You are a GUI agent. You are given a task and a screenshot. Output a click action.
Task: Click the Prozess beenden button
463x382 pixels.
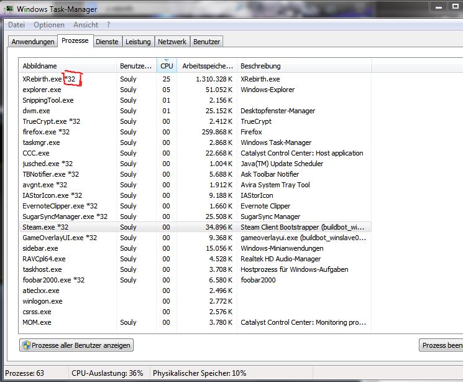click(x=441, y=345)
